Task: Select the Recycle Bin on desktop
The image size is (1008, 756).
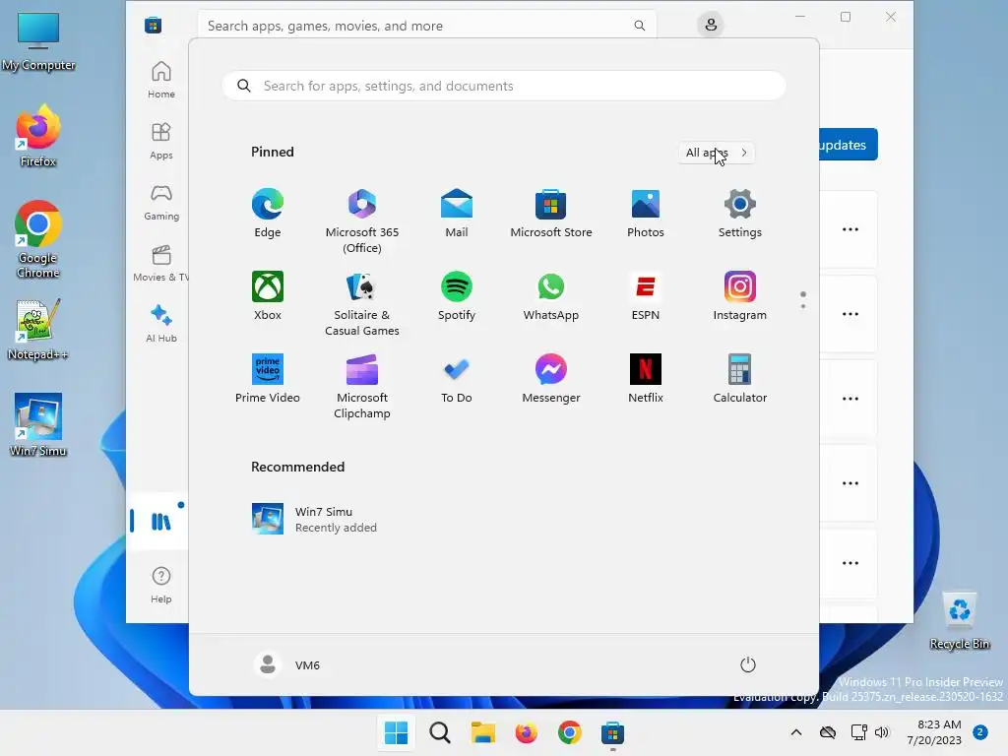Action: point(960,620)
